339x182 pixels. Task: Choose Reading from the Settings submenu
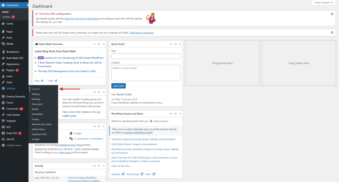(x=36, y=99)
